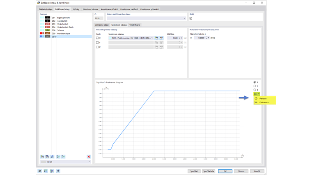Click the Č. number field showing ZS10
The image size is (312, 175).
pos(99,18)
